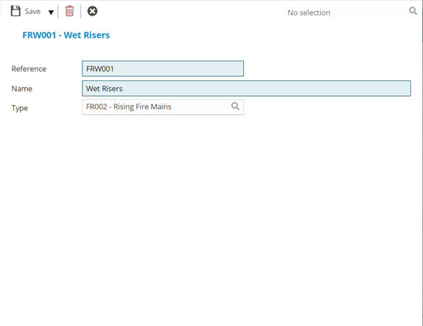Click 'FR002 - Rising Fire Mains' text
The width and height of the screenshot is (423, 326).
pos(128,107)
